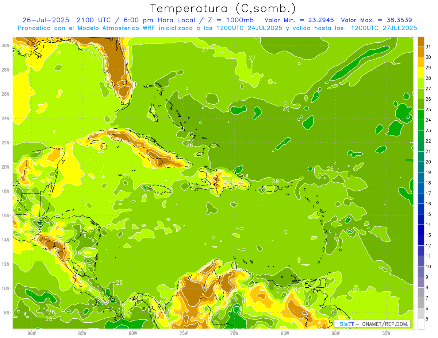
Task: Click the title "Temperatura (C,somb.)"
Action: [223, 9]
